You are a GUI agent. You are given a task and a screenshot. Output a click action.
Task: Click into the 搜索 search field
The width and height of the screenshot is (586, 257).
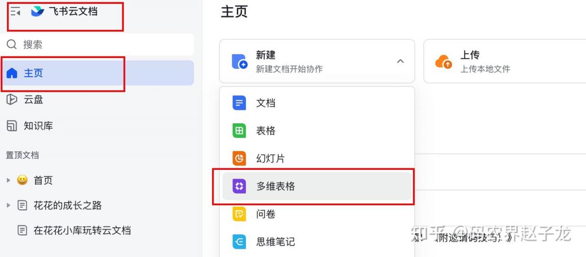click(97, 44)
